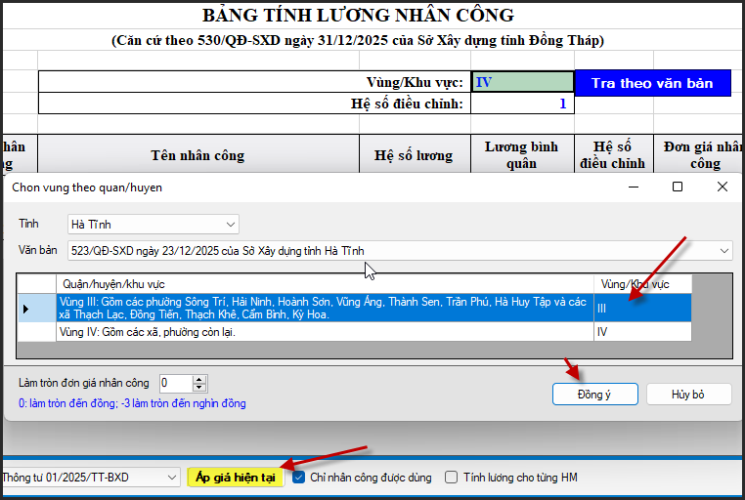Minimize the Chon vung theo quan/huyen dialog
Screen dimensions: 745x500
click(x=634, y=187)
